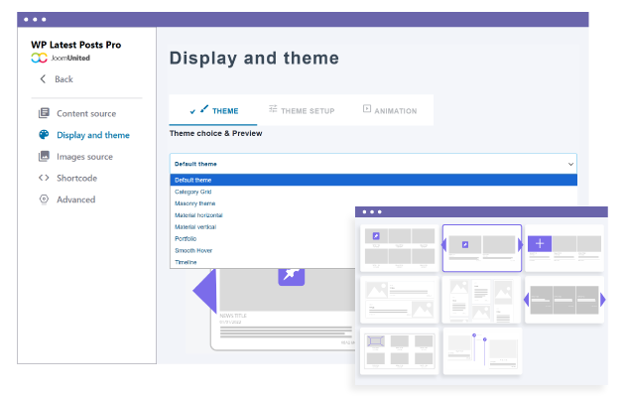Choose Portfolio theme option
Viewport: 625px width, 397px height.
pos(186,239)
